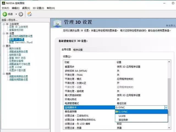This screenshot has height=132, width=176.
Task: Choose G-SYNC in the dropdown list
Action: [x=141, y=112]
